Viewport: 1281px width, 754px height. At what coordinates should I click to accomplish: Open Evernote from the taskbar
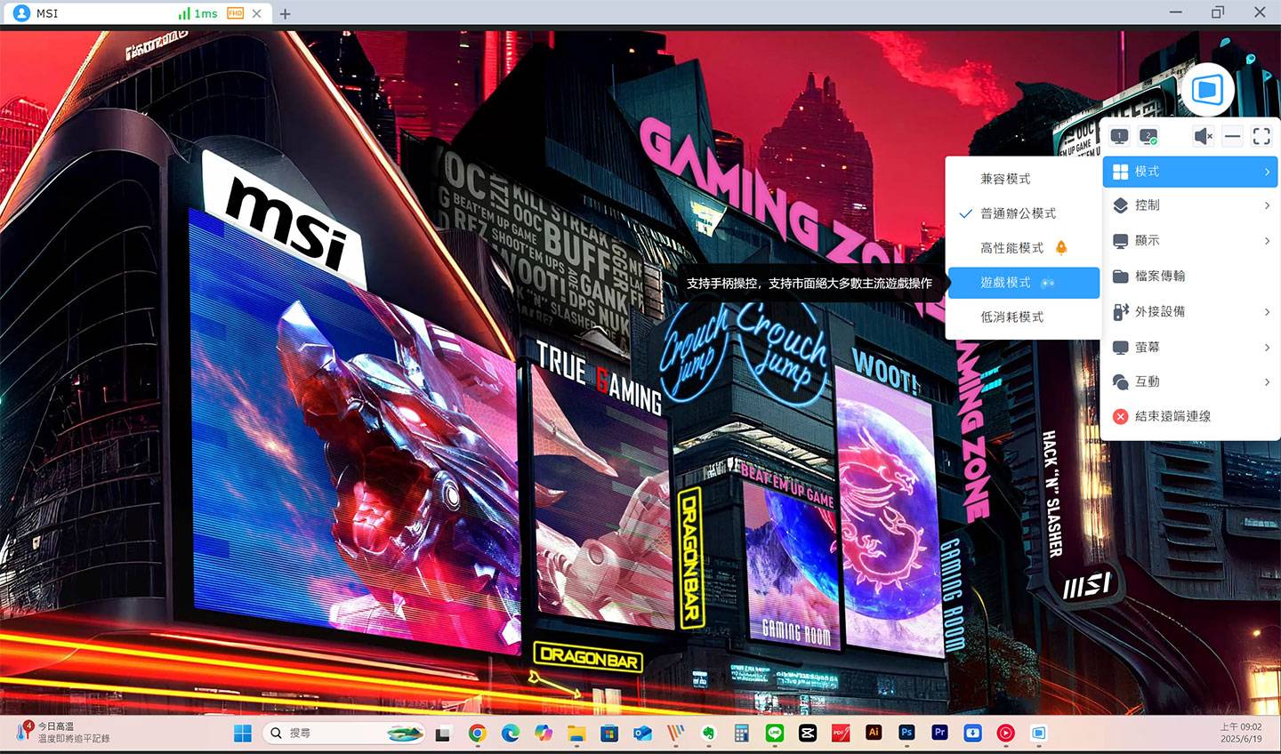[x=709, y=734]
